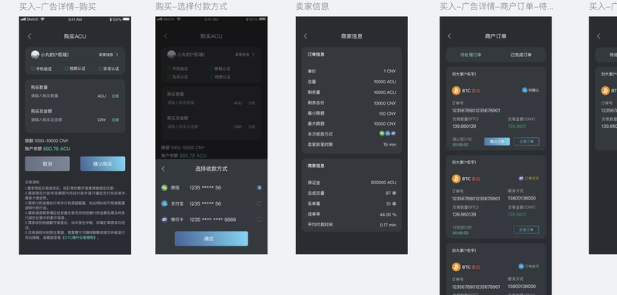Viewport: 617px width, 295px height.
Task: Click the WeChat 微信 icon in payment list
Action: (x=164, y=188)
